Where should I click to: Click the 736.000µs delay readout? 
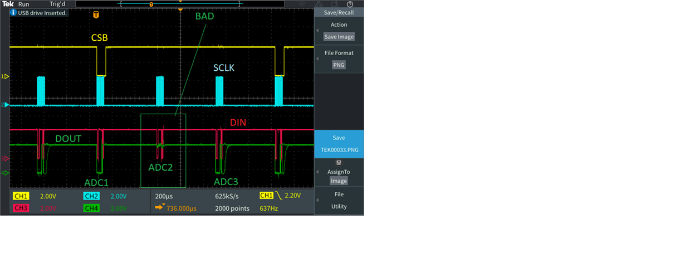click(182, 208)
